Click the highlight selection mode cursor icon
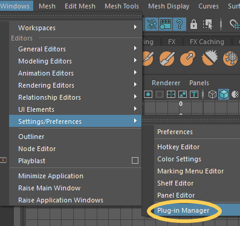The width and height of the screenshot is (240, 226). [x=208, y=24]
